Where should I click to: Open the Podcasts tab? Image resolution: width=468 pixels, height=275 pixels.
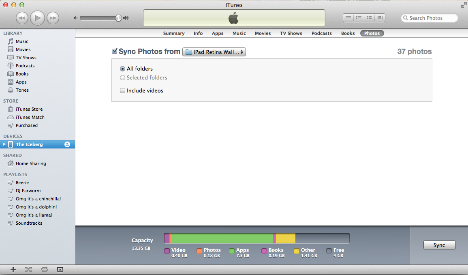tap(321, 33)
